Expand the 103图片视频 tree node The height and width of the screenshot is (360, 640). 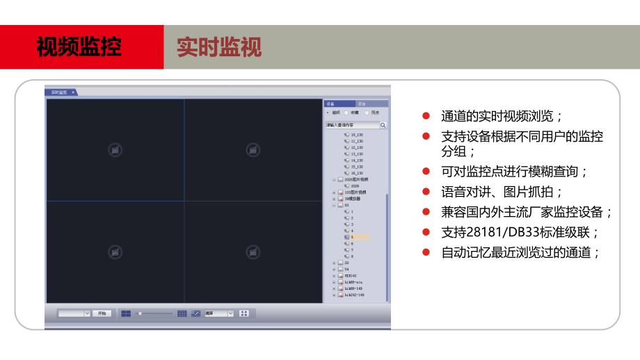pos(334,193)
